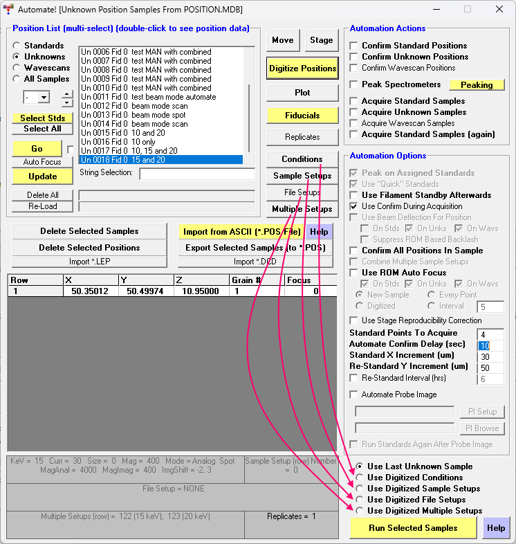Click the spinner down arrow beside the dropdown
This screenshot has width=516, height=544.
67,102
